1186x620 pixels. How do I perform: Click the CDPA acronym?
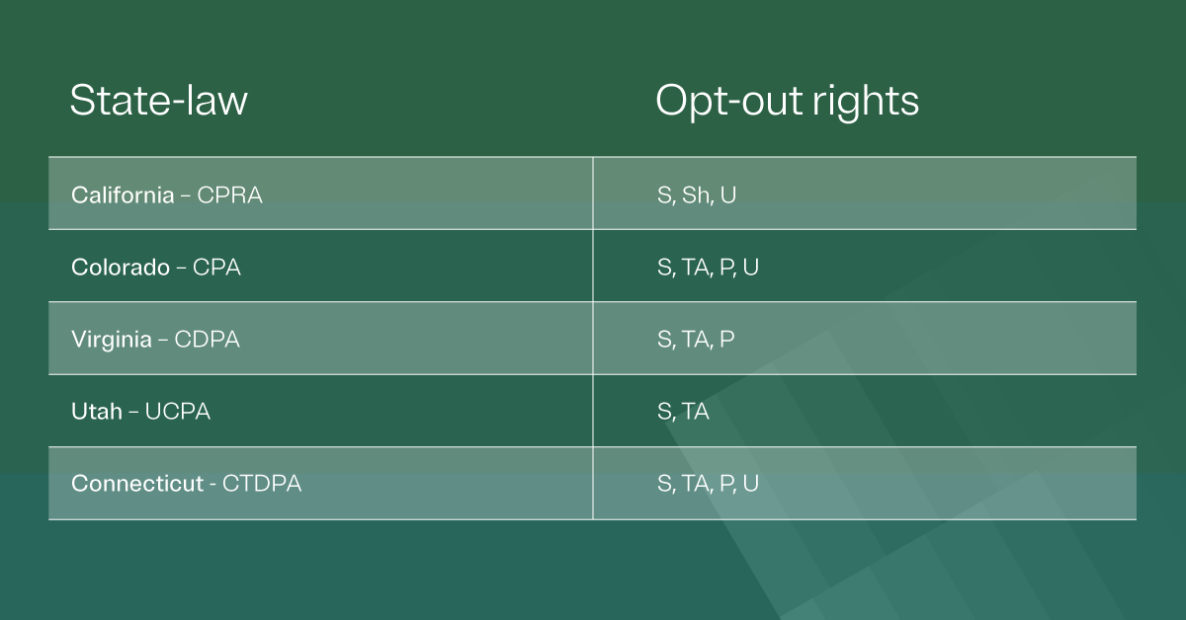[207, 340]
